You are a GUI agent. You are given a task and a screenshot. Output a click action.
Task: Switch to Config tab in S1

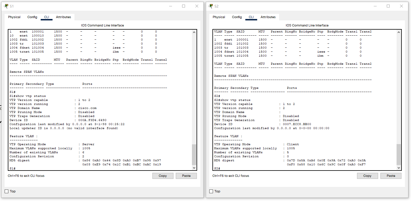[x=32, y=17]
